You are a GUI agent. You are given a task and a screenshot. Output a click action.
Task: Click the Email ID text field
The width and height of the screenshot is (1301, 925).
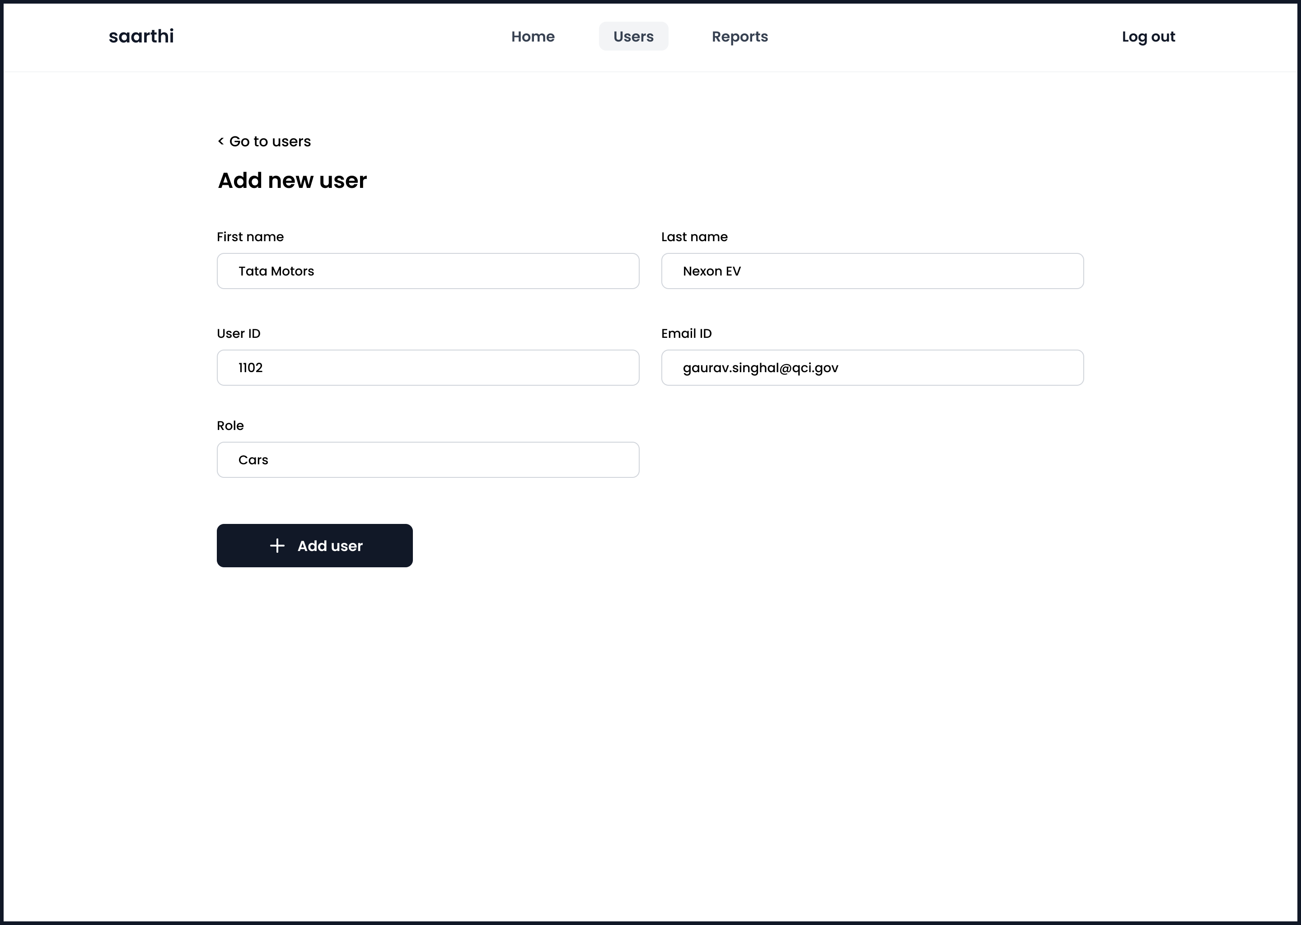pos(871,367)
